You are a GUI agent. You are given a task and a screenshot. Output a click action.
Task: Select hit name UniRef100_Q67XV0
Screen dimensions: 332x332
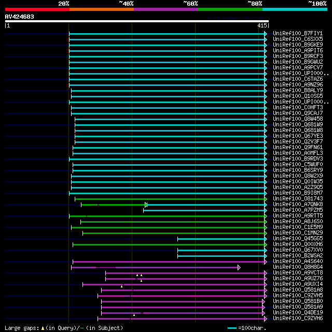click(298, 250)
